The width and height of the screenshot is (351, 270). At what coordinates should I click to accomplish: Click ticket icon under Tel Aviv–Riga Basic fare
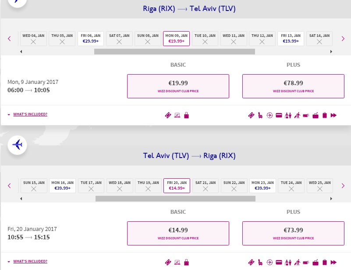(168, 262)
